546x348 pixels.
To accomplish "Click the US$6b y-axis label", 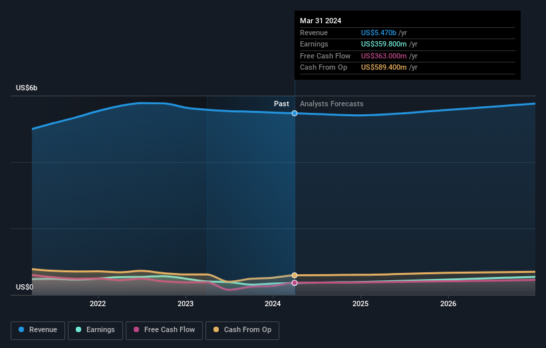I will coord(27,88).
